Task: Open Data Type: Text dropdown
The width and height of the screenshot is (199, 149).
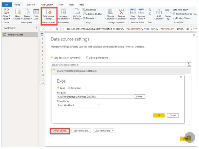Action: pos(180,10)
